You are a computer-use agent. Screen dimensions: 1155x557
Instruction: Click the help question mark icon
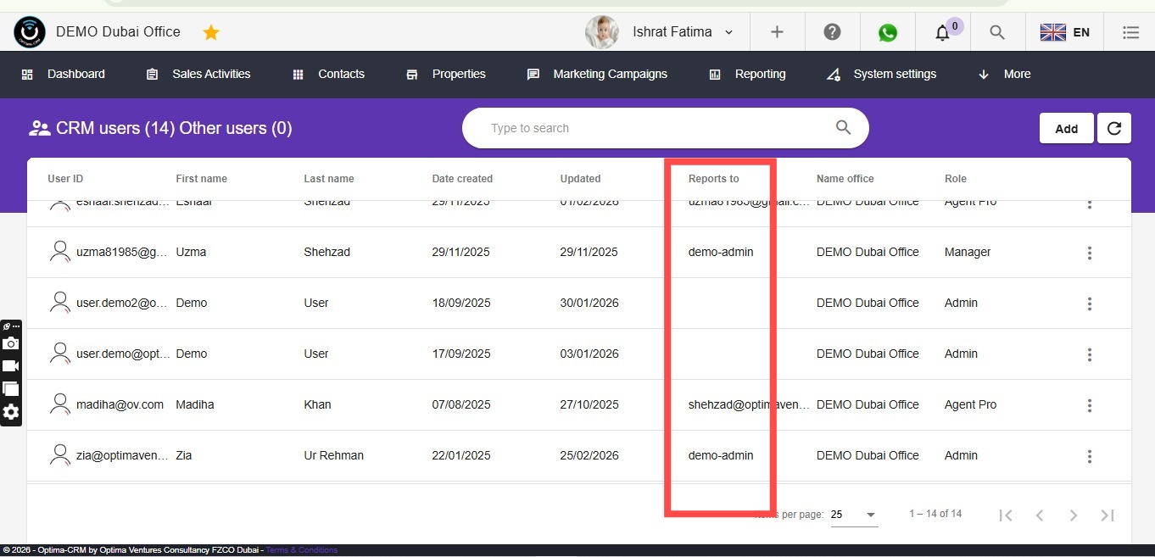coord(832,32)
